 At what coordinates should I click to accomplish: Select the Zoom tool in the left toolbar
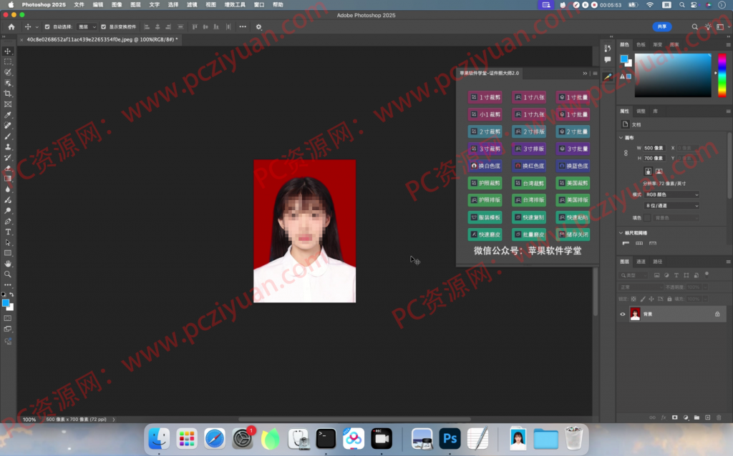pyautogui.click(x=8, y=274)
